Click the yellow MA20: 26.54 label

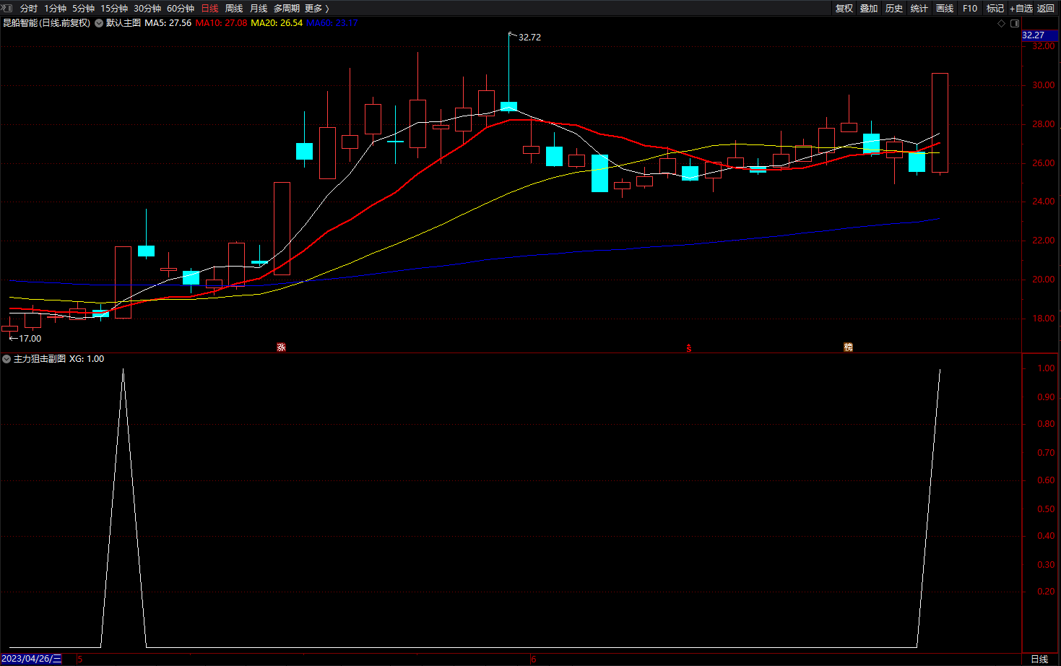pos(277,23)
